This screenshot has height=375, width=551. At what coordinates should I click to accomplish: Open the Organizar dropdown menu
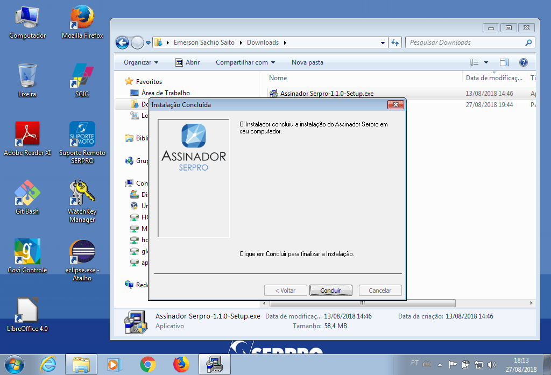point(140,62)
